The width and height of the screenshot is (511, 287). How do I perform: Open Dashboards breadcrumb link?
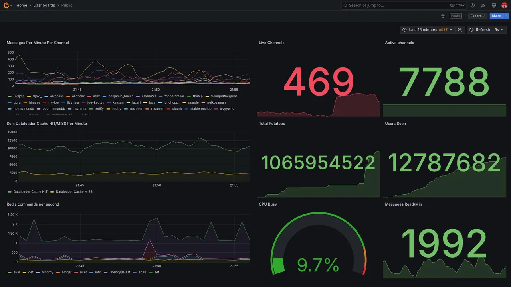(x=44, y=5)
